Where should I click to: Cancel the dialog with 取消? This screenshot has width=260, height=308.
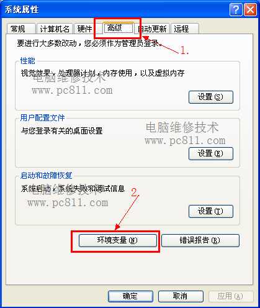(x=181, y=296)
